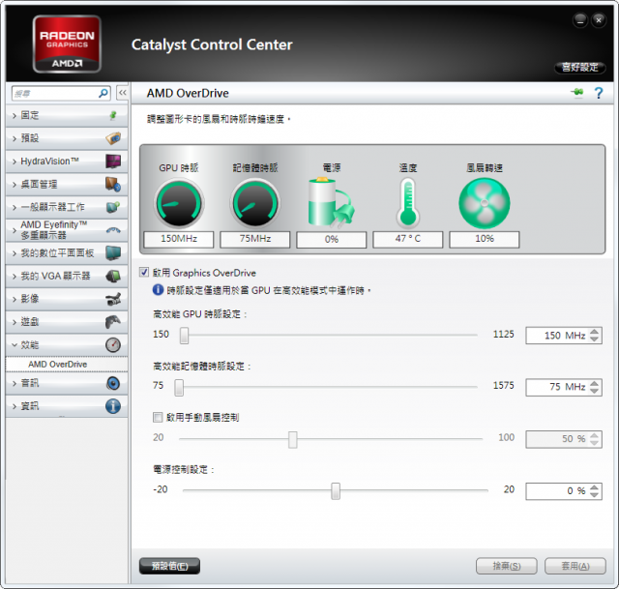Decrease memory clock with down arrow
The width and height of the screenshot is (619, 589).
tap(595, 391)
